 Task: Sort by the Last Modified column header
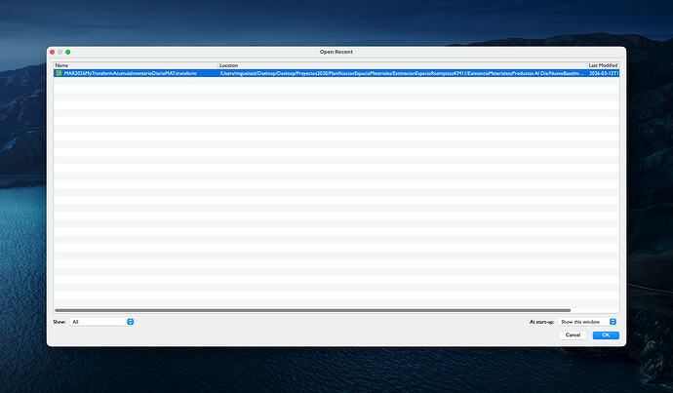coord(603,65)
